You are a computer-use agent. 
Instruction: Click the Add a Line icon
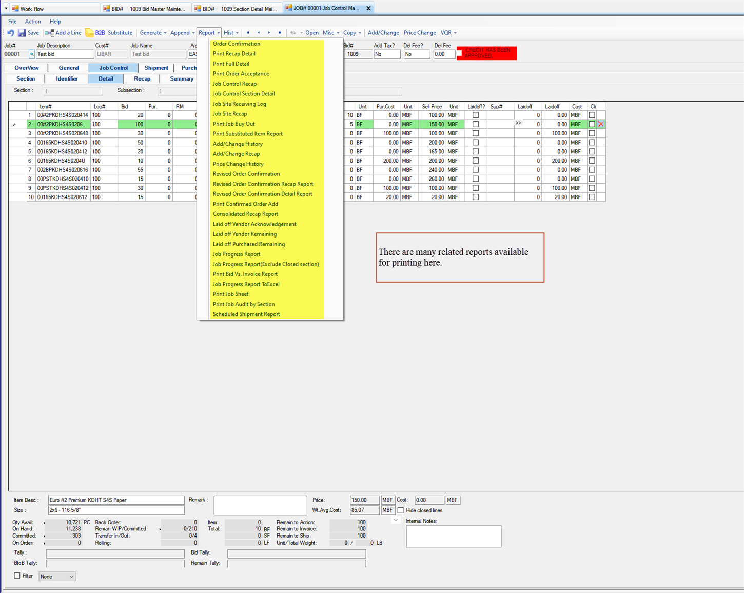click(x=48, y=32)
